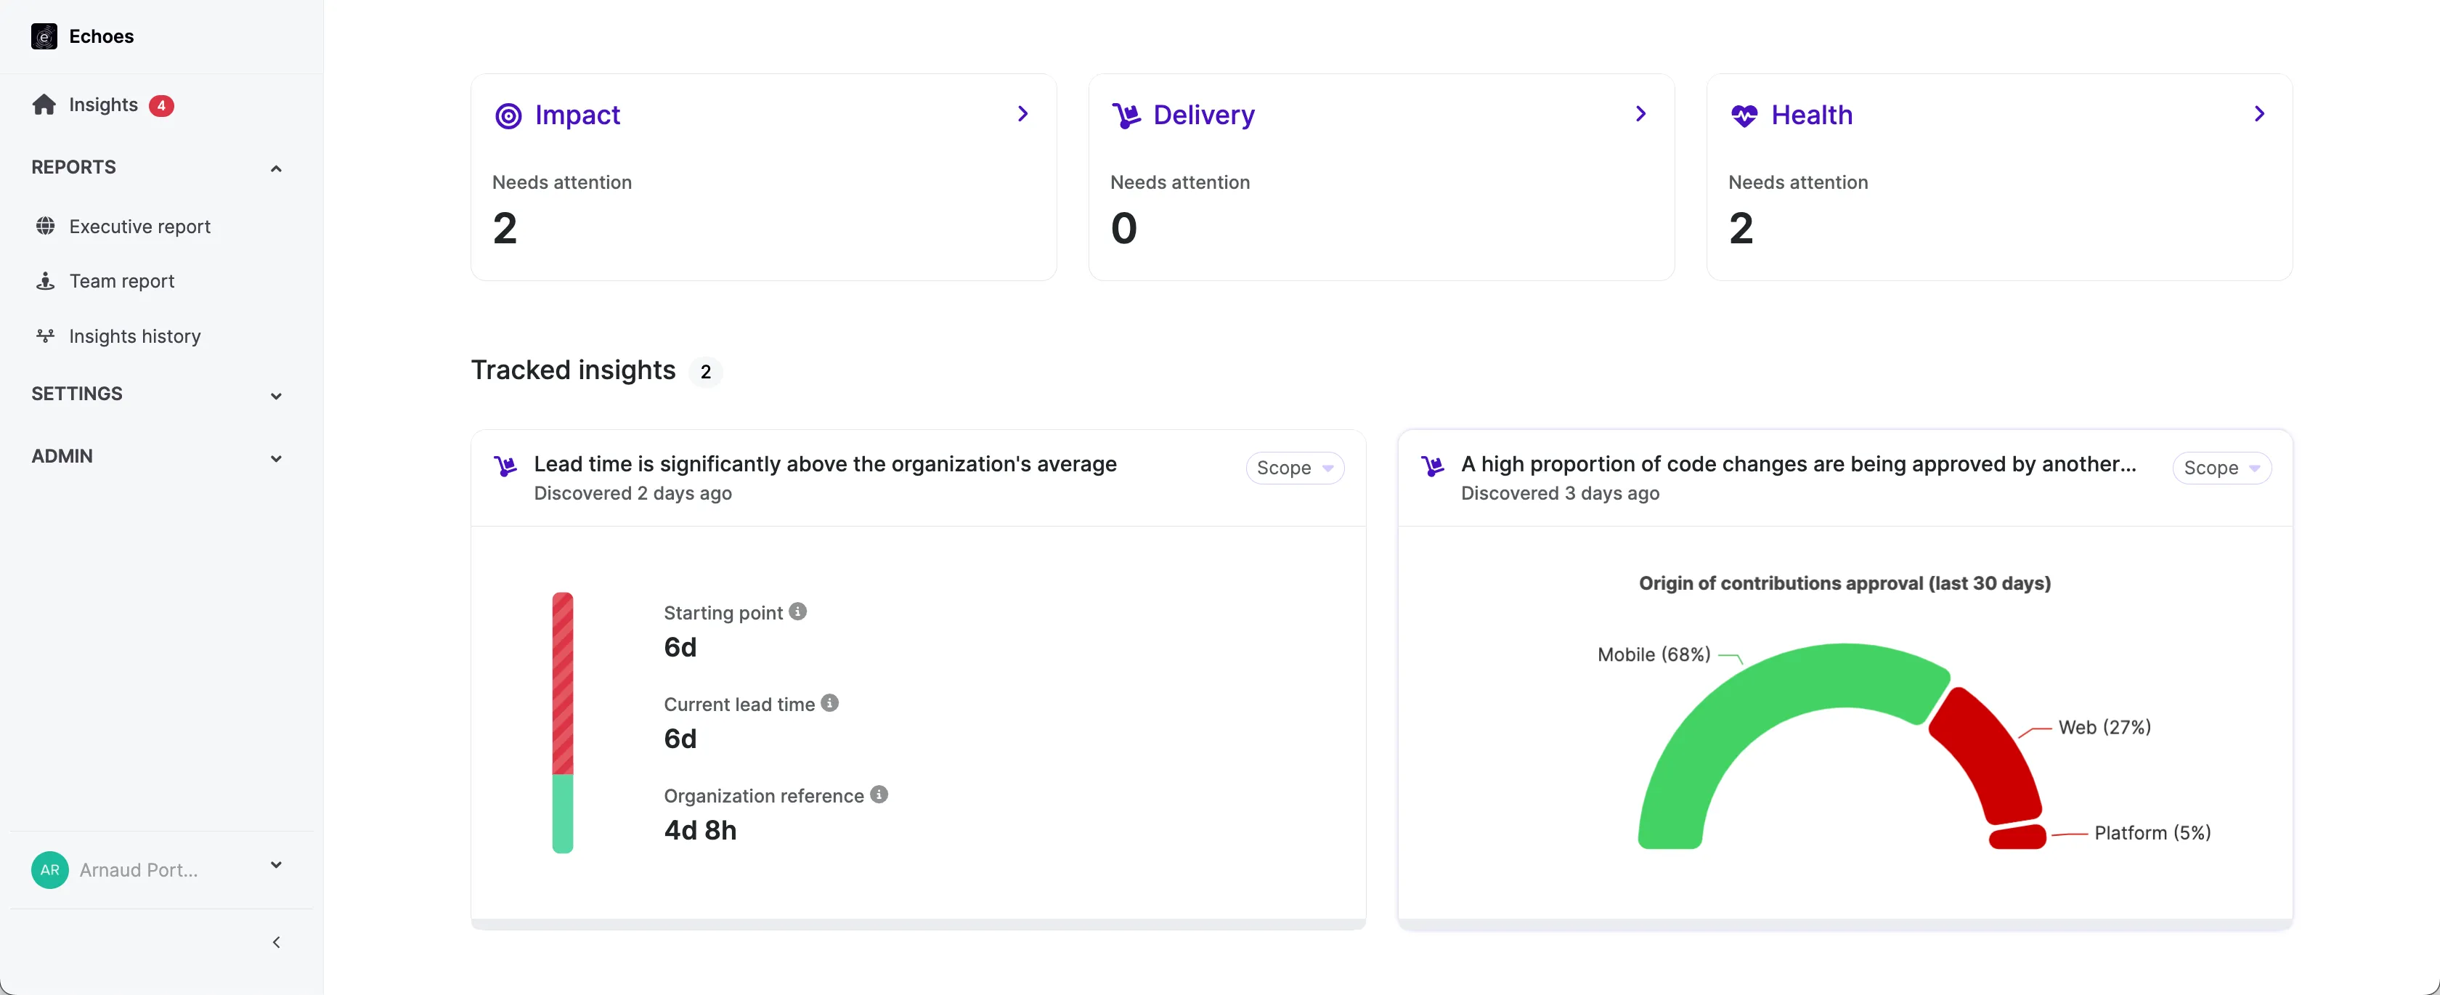Click delivery icon on code changes approval insight
The width and height of the screenshot is (2440, 995).
coord(1432,466)
